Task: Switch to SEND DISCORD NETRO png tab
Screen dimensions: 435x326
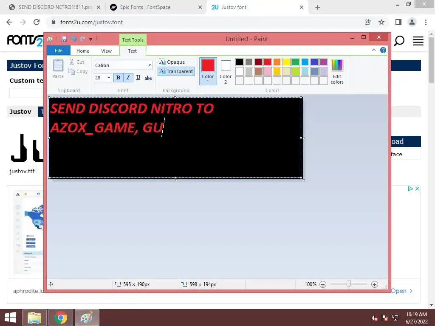Action: pyautogui.click(x=54, y=7)
